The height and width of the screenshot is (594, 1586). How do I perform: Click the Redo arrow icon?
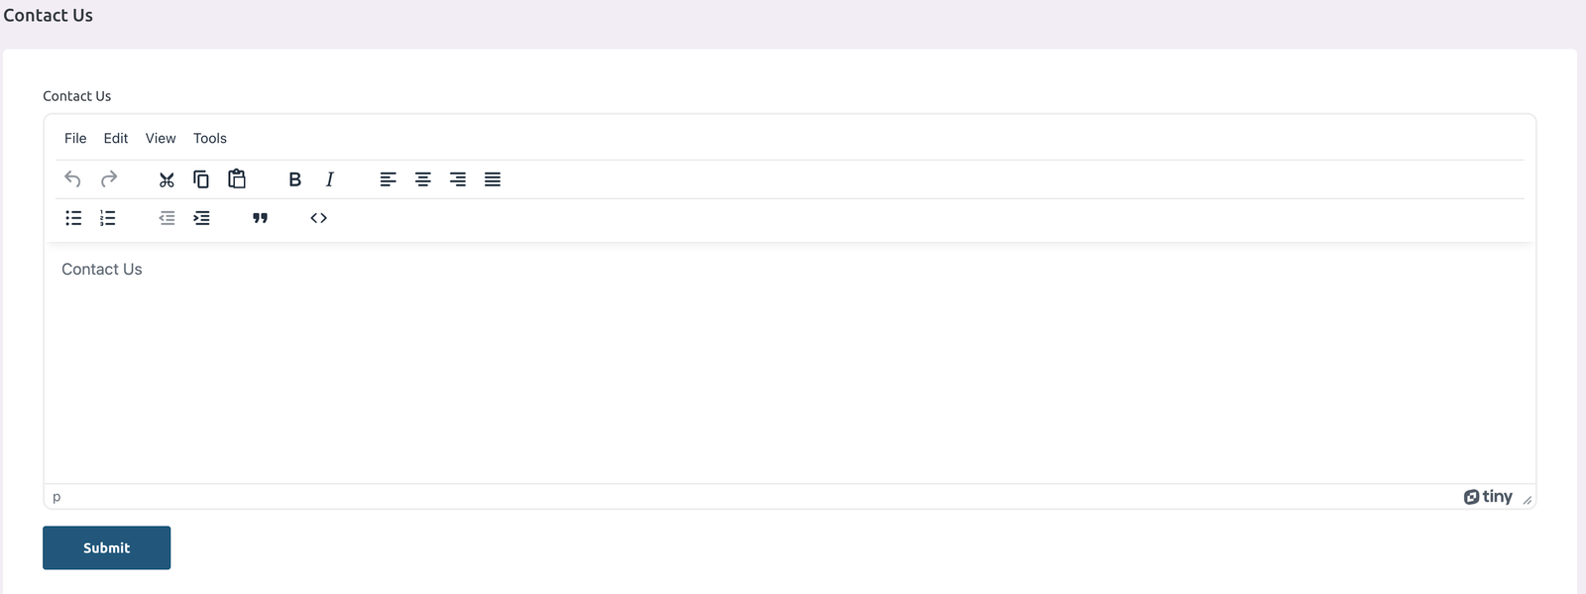click(x=109, y=179)
